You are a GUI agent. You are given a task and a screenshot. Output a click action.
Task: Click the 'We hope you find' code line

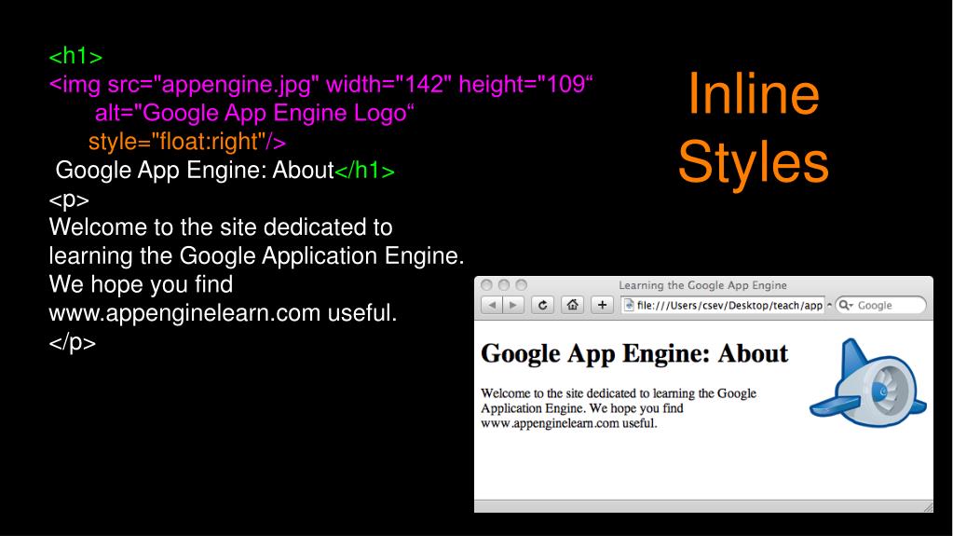click(x=141, y=284)
